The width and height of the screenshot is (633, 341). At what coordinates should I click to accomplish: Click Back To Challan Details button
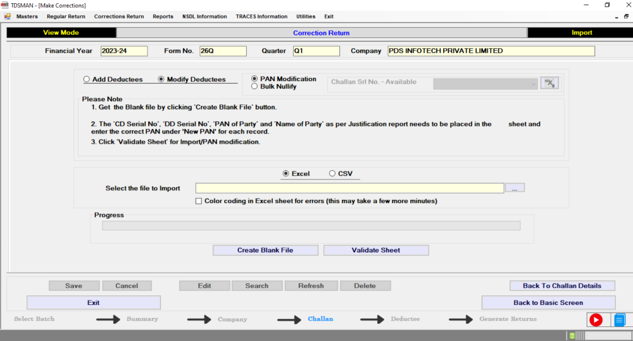pyautogui.click(x=562, y=286)
